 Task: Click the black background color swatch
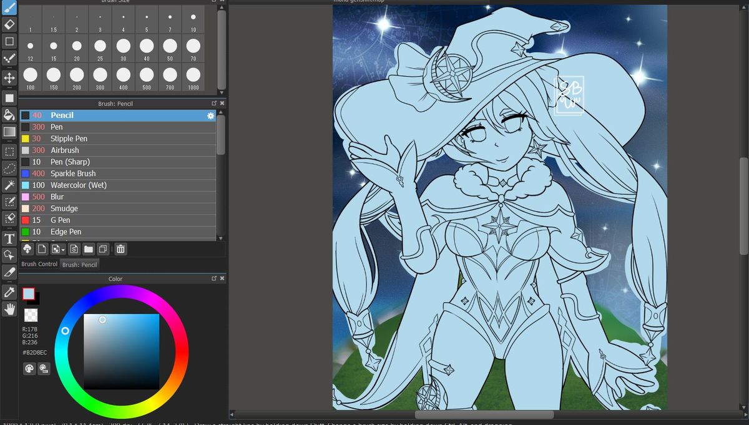point(37,301)
